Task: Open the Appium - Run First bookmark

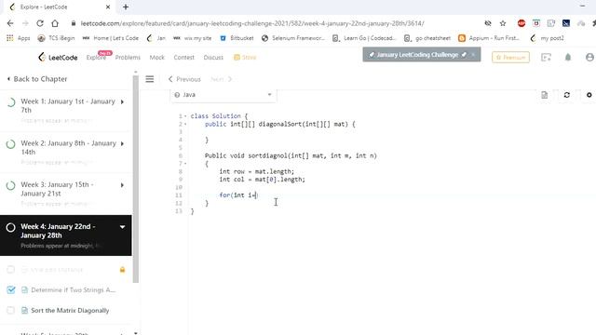Action: coord(489,38)
